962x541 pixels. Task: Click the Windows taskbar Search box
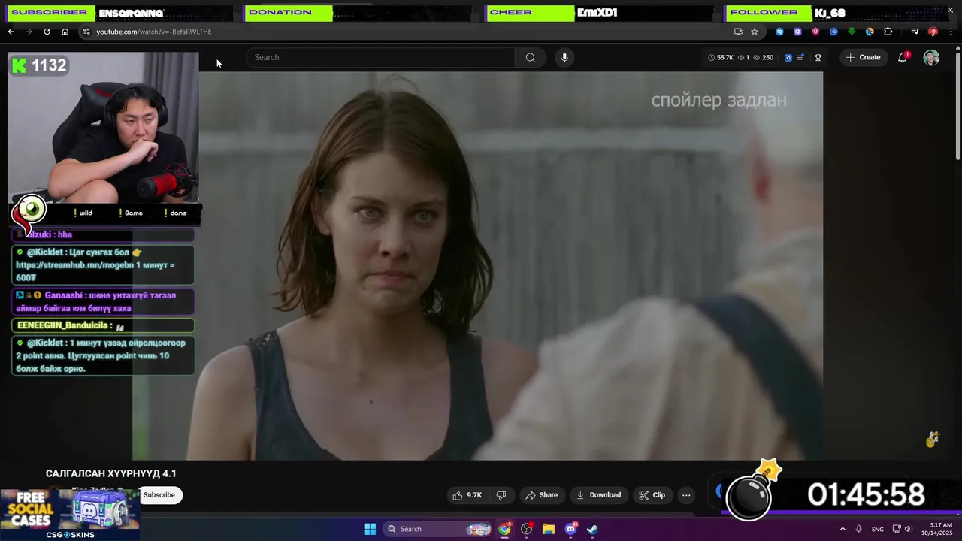tap(438, 529)
